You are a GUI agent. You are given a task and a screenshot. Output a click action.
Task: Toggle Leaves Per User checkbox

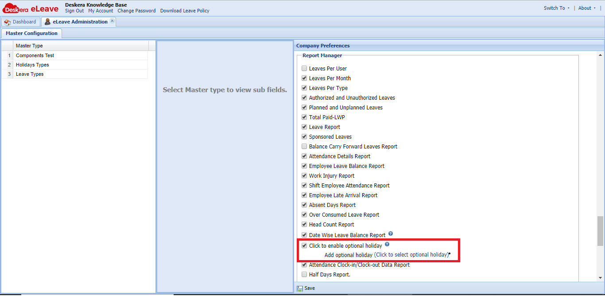(x=304, y=69)
